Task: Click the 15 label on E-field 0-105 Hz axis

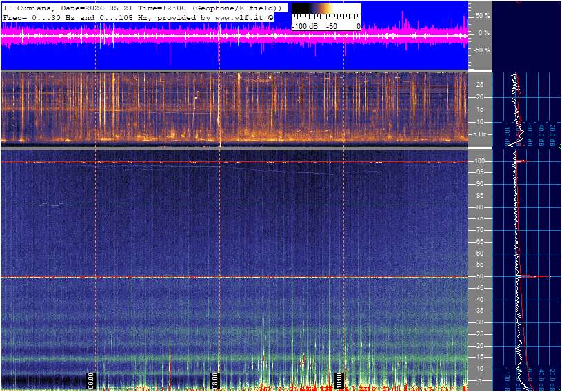Action: coord(479,358)
